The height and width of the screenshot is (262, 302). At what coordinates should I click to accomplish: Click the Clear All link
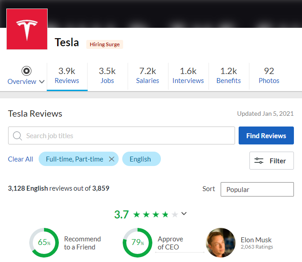tap(21, 159)
